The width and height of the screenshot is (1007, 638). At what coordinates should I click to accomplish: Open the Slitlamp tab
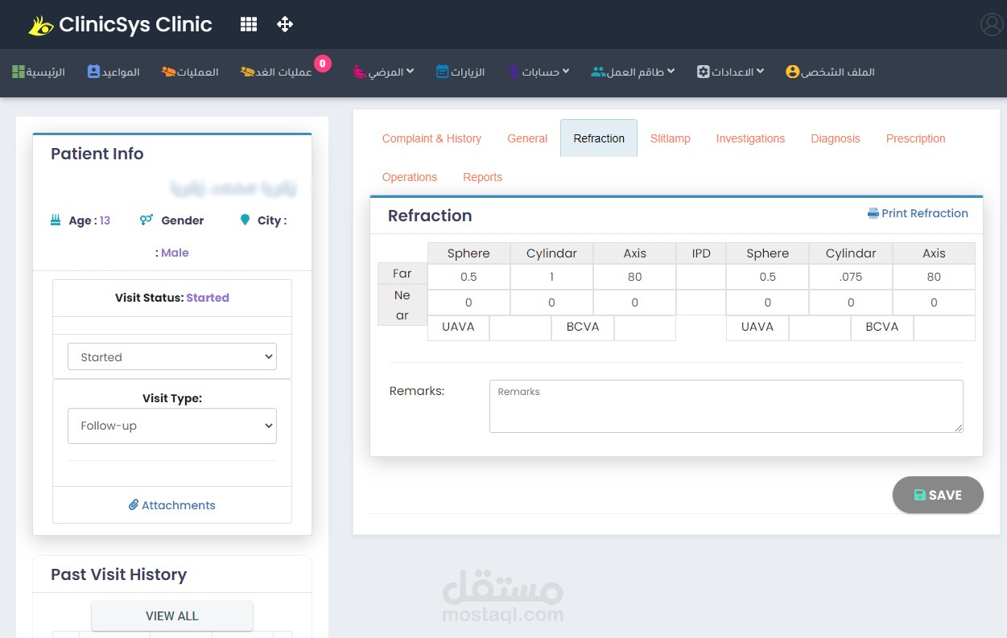(x=671, y=138)
